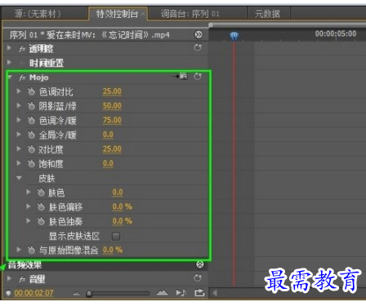
Task: Open the Mojo setup dialog icon
Action: pyautogui.click(x=180, y=76)
